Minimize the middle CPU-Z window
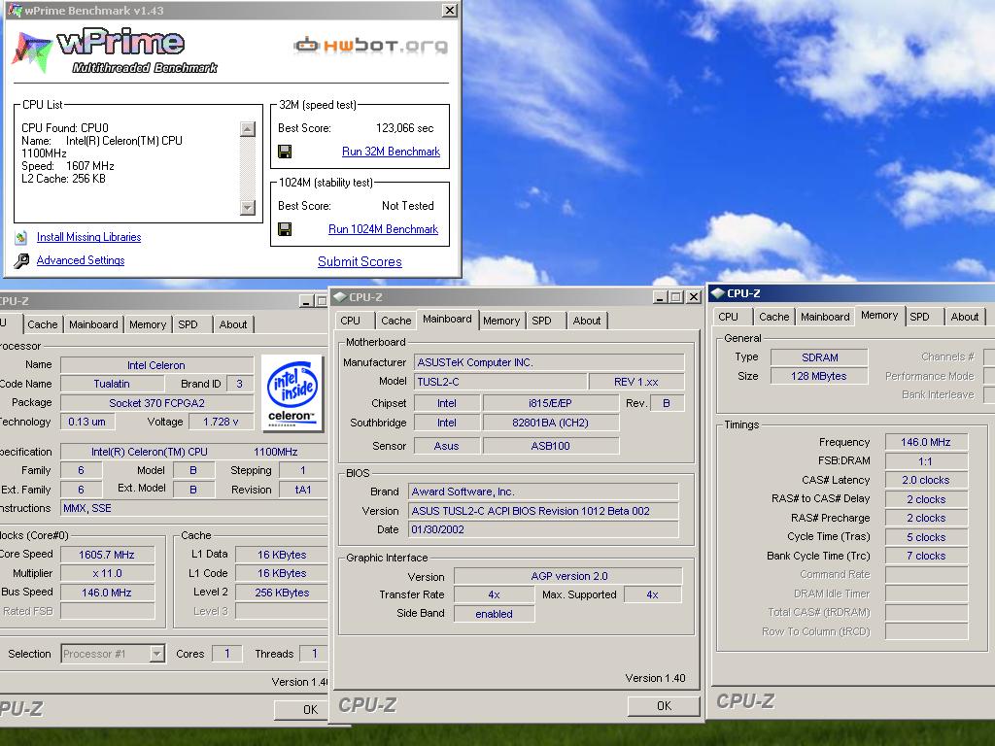Image resolution: width=995 pixels, height=746 pixels. (x=661, y=297)
